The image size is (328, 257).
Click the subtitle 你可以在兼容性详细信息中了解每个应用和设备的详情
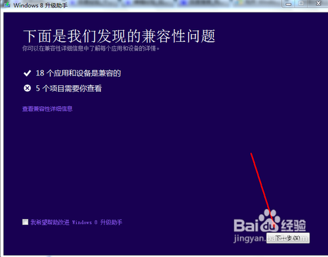pyautogui.click(x=91, y=49)
